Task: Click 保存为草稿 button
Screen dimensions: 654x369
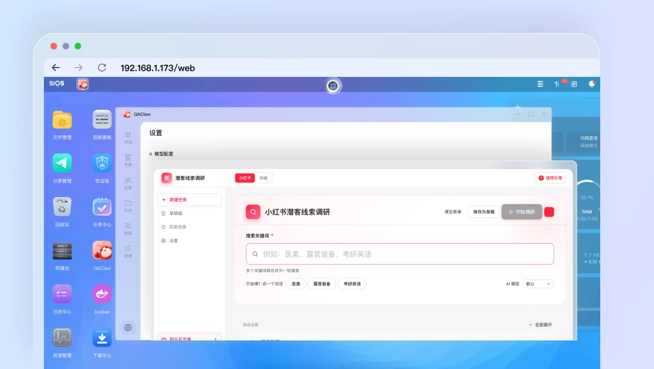Action: coord(484,212)
